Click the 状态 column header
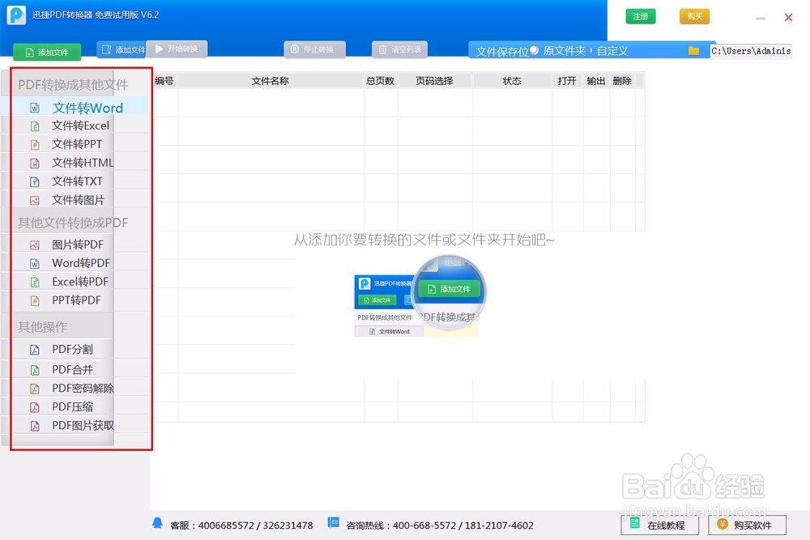Image resolution: width=810 pixels, height=540 pixels. pos(512,80)
